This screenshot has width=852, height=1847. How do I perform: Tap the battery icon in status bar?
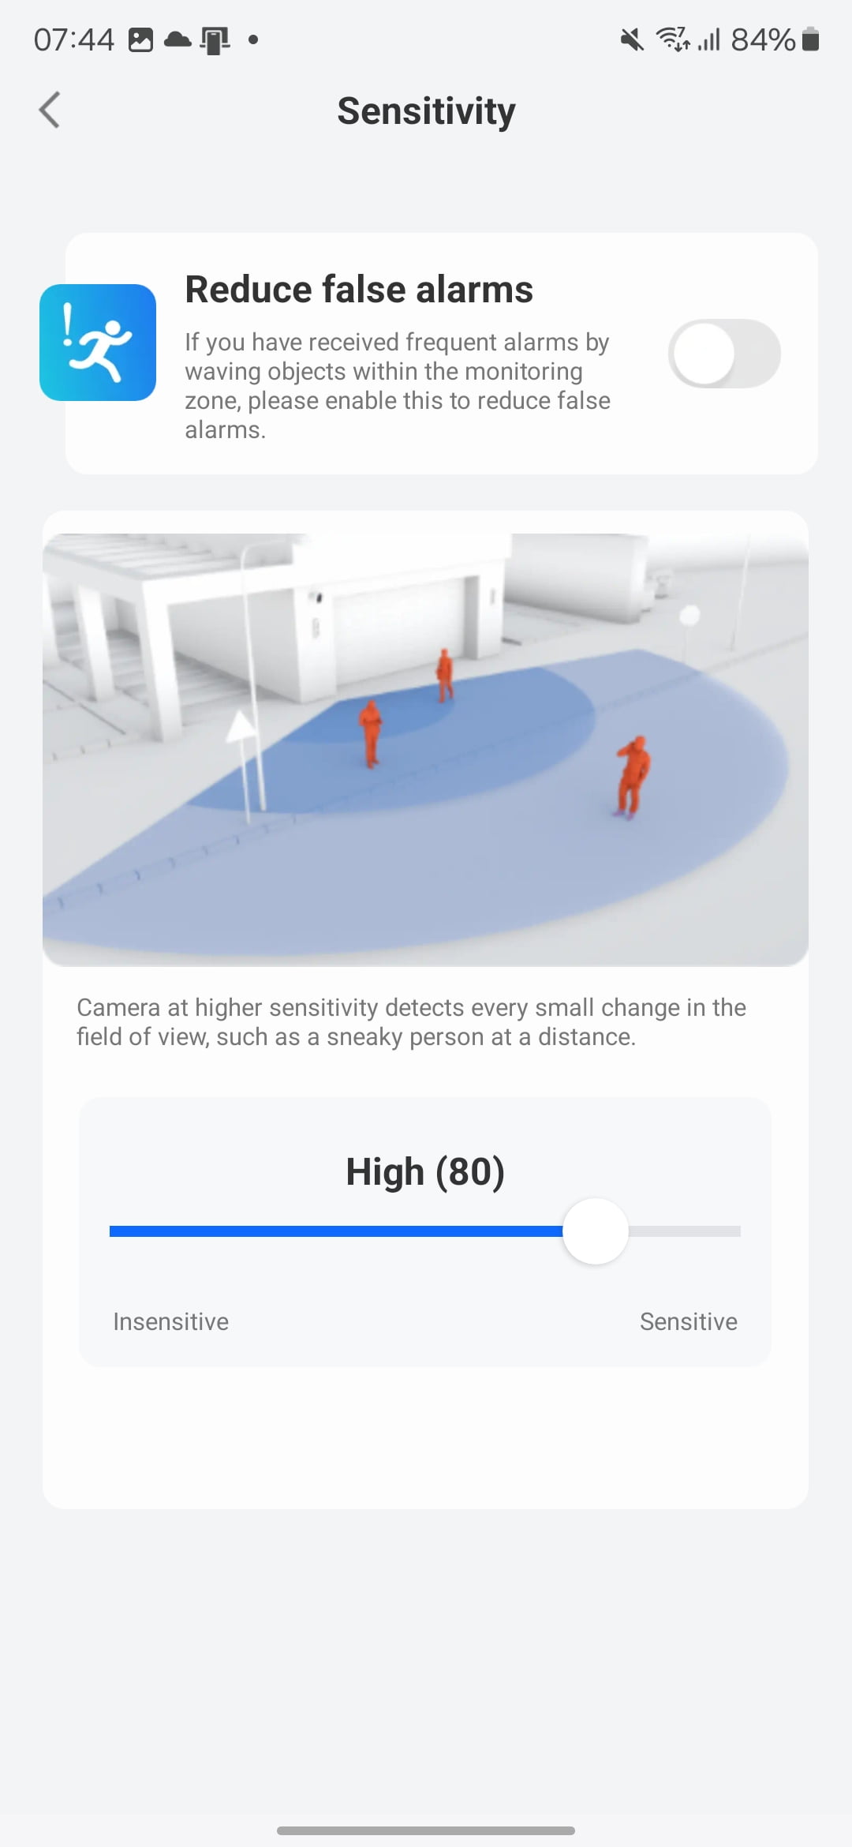(x=810, y=39)
